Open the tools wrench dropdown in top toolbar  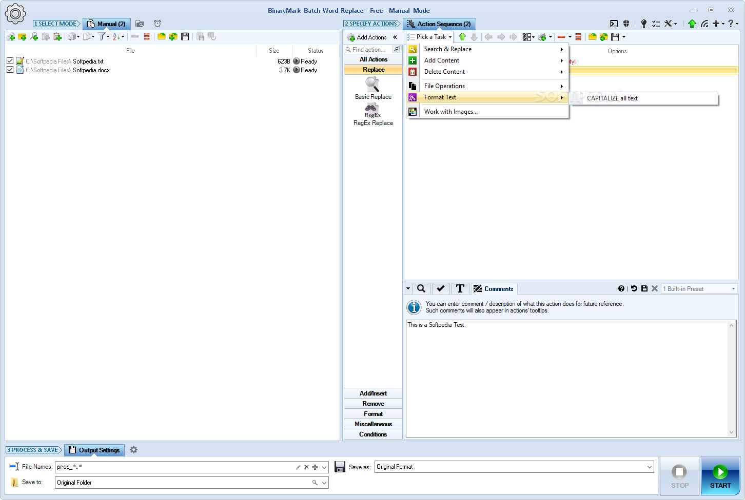[x=671, y=24]
